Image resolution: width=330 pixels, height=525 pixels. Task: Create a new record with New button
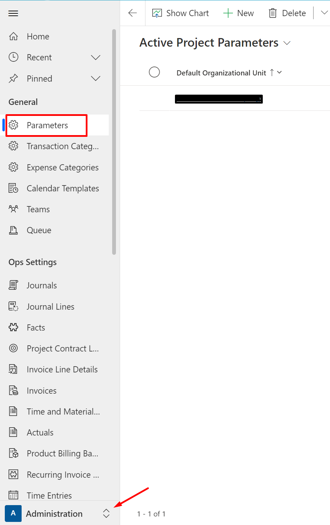(239, 13)
